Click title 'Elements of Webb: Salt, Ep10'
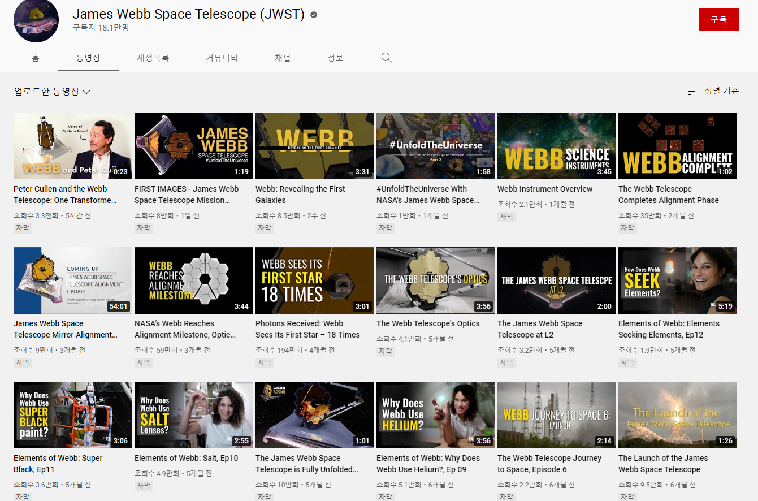This screenshot has width=758, height=501. pyautogui.click(x=187, y=458)
